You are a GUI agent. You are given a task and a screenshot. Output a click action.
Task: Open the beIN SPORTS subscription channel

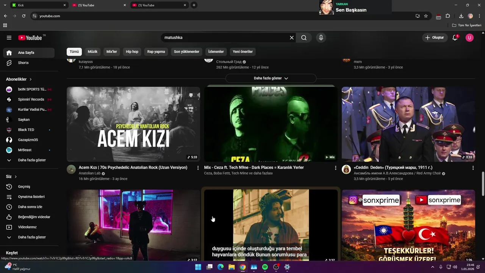pos(29,89)
